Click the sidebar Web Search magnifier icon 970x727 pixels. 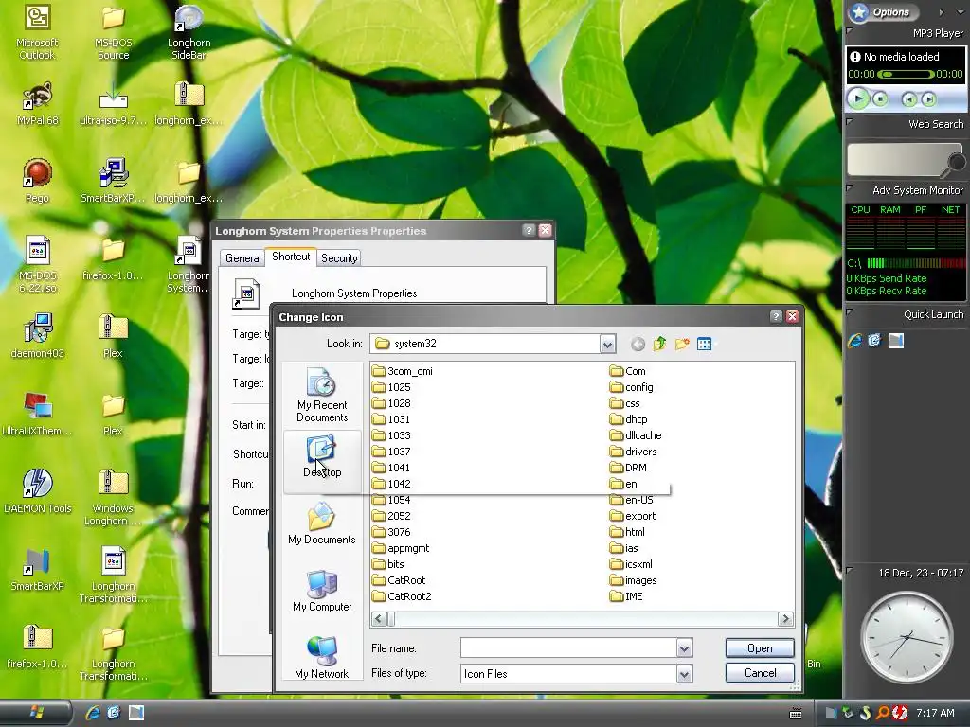coord(955,163)
